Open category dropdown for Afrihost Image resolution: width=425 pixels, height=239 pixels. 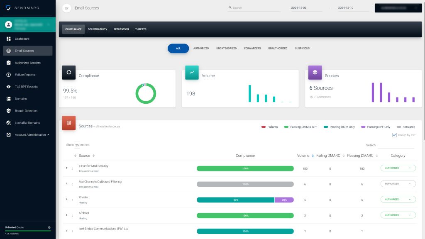[x=398, y=215]
